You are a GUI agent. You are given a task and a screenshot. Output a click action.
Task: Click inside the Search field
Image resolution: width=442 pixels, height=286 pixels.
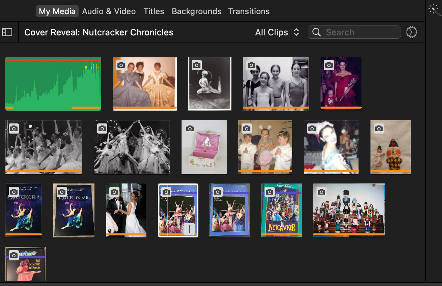coord(354,32)
